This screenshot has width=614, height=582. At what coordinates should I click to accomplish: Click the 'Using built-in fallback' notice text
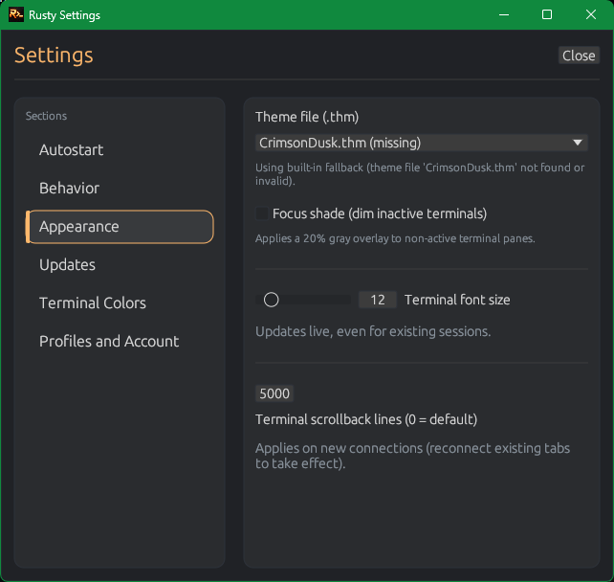tap(420, 174)
